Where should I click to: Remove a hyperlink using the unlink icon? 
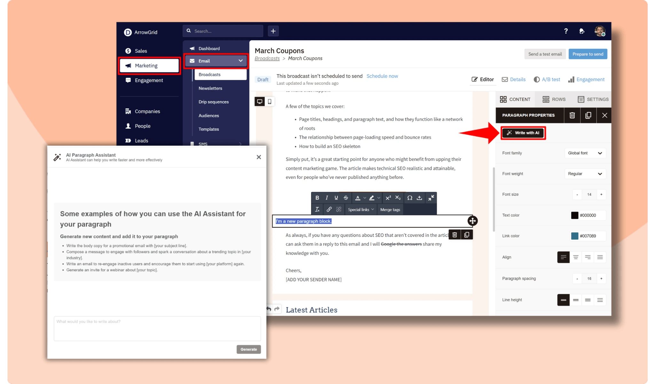(338, 209)
